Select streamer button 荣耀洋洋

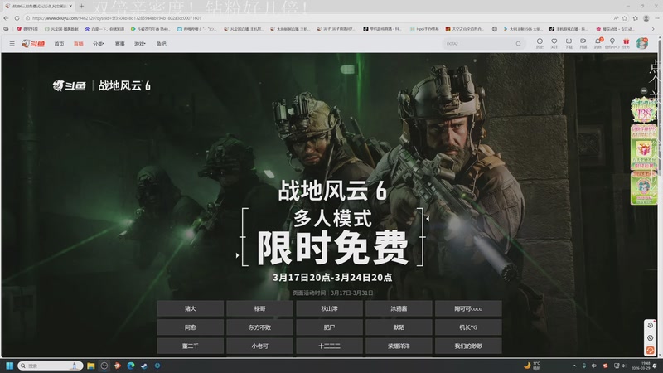pyautogui.click(x=399, y=346)
